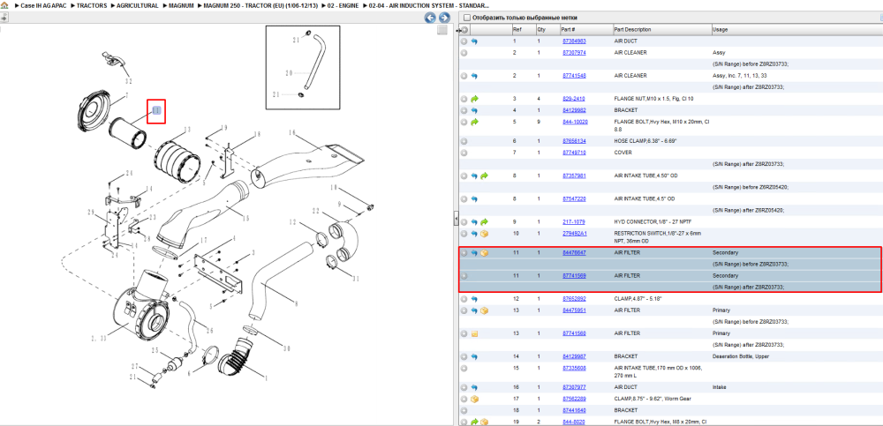Select 'HOSE CLAMP,6.38" - 6.69"' description text

646,141
